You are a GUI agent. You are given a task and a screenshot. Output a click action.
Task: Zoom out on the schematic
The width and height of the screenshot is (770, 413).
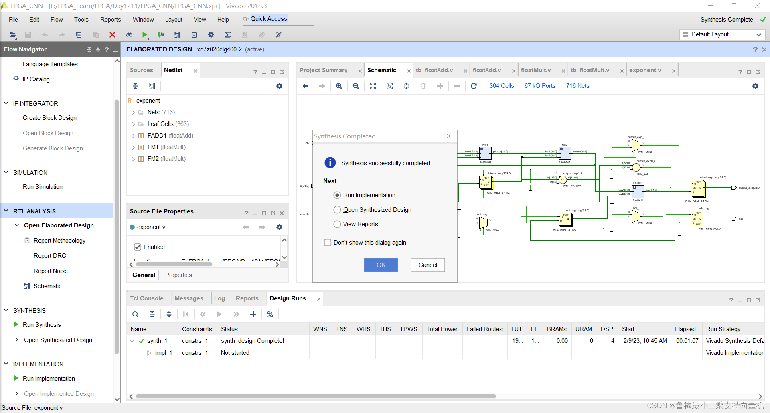coord(356,86)
